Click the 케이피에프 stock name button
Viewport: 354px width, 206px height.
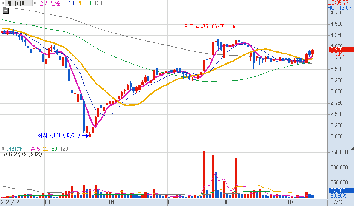(x=19, y=3)
